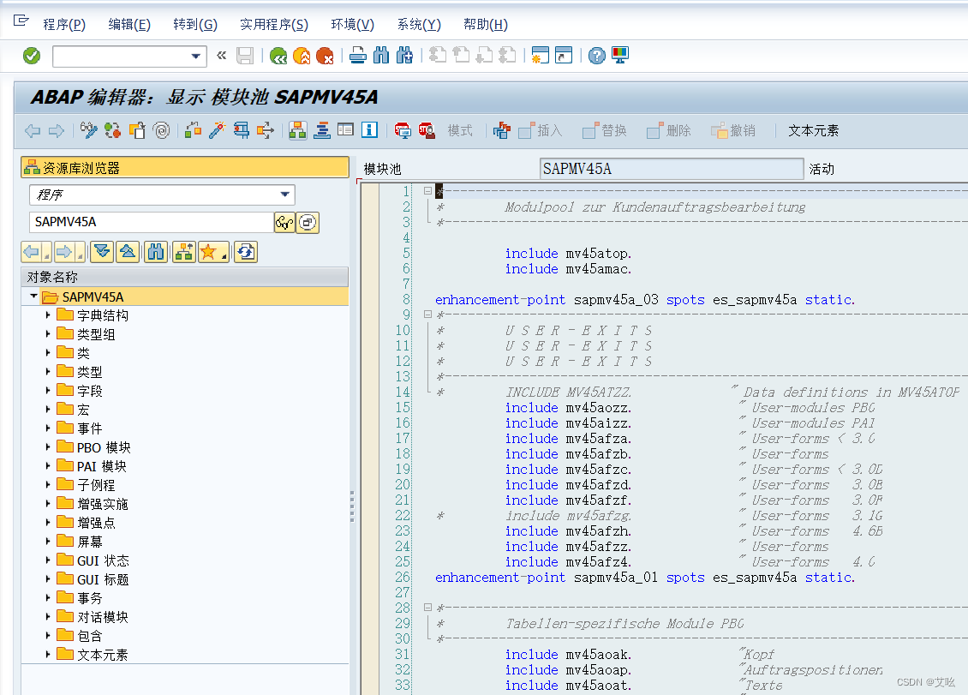Click the 资源库浏览器 panel button

(x=184, y=168)
